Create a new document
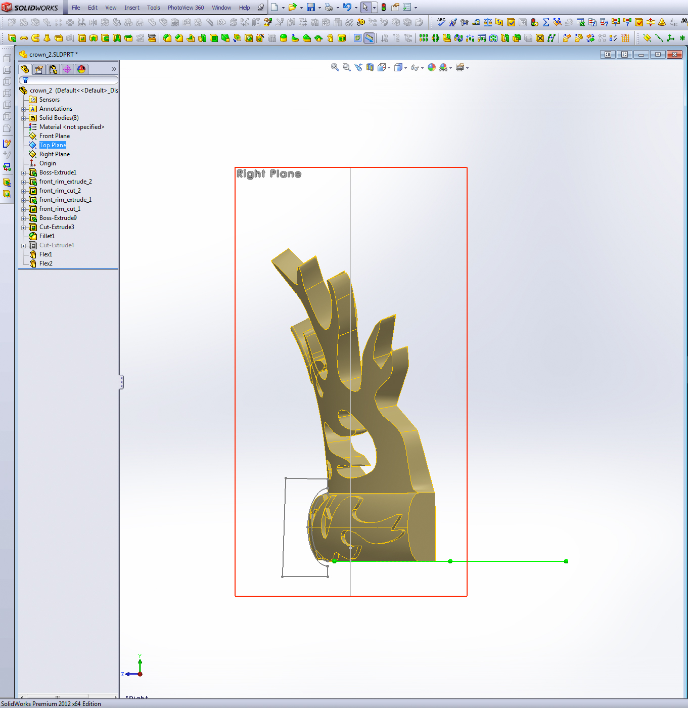 [x=274, y=8]
